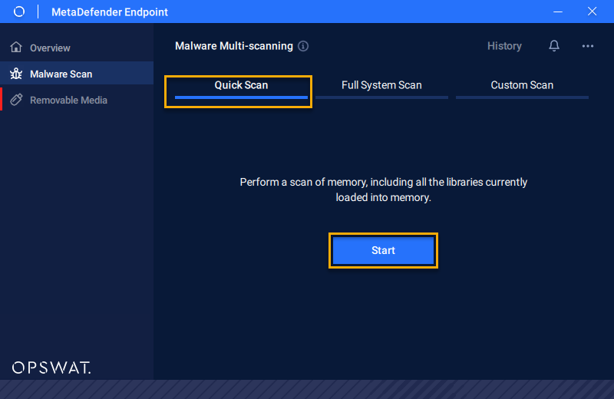Show info about Malware Multi-scanning

(303, 46)
